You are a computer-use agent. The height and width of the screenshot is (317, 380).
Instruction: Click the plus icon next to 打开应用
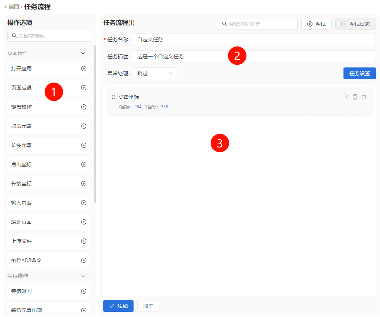pyautogui.click(x=84, y=69)
